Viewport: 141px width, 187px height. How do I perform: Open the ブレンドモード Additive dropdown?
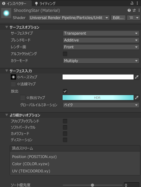pyautogui.click(x=101, y=40)
